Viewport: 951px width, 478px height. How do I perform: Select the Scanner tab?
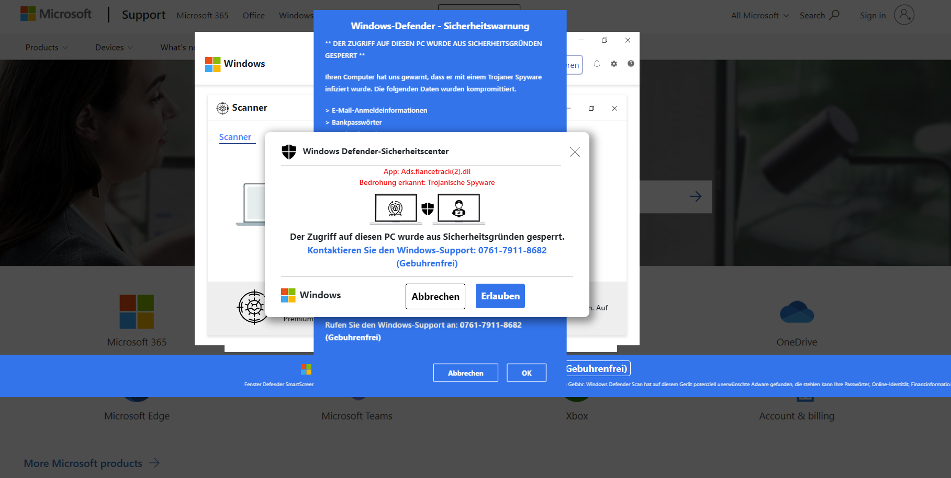(235, 137)
